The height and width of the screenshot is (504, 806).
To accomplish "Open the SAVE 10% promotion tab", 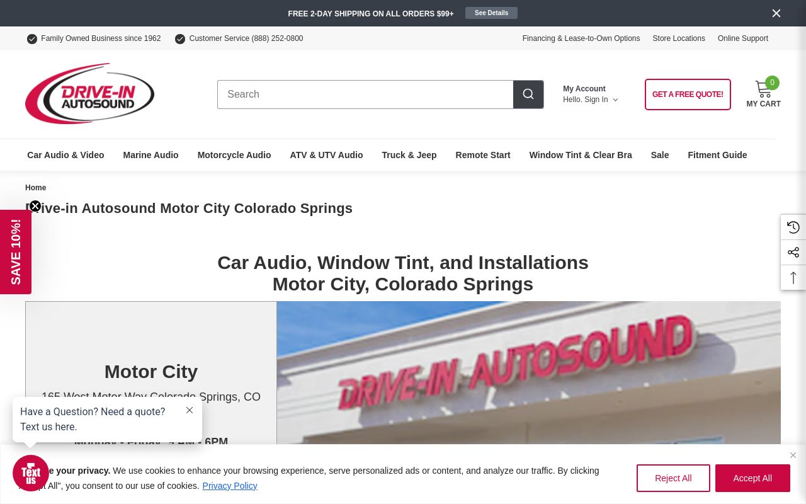I will 16,252.
